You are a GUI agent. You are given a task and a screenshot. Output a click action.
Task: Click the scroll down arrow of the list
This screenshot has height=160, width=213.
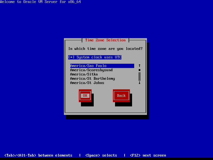(x=139, y=83)
